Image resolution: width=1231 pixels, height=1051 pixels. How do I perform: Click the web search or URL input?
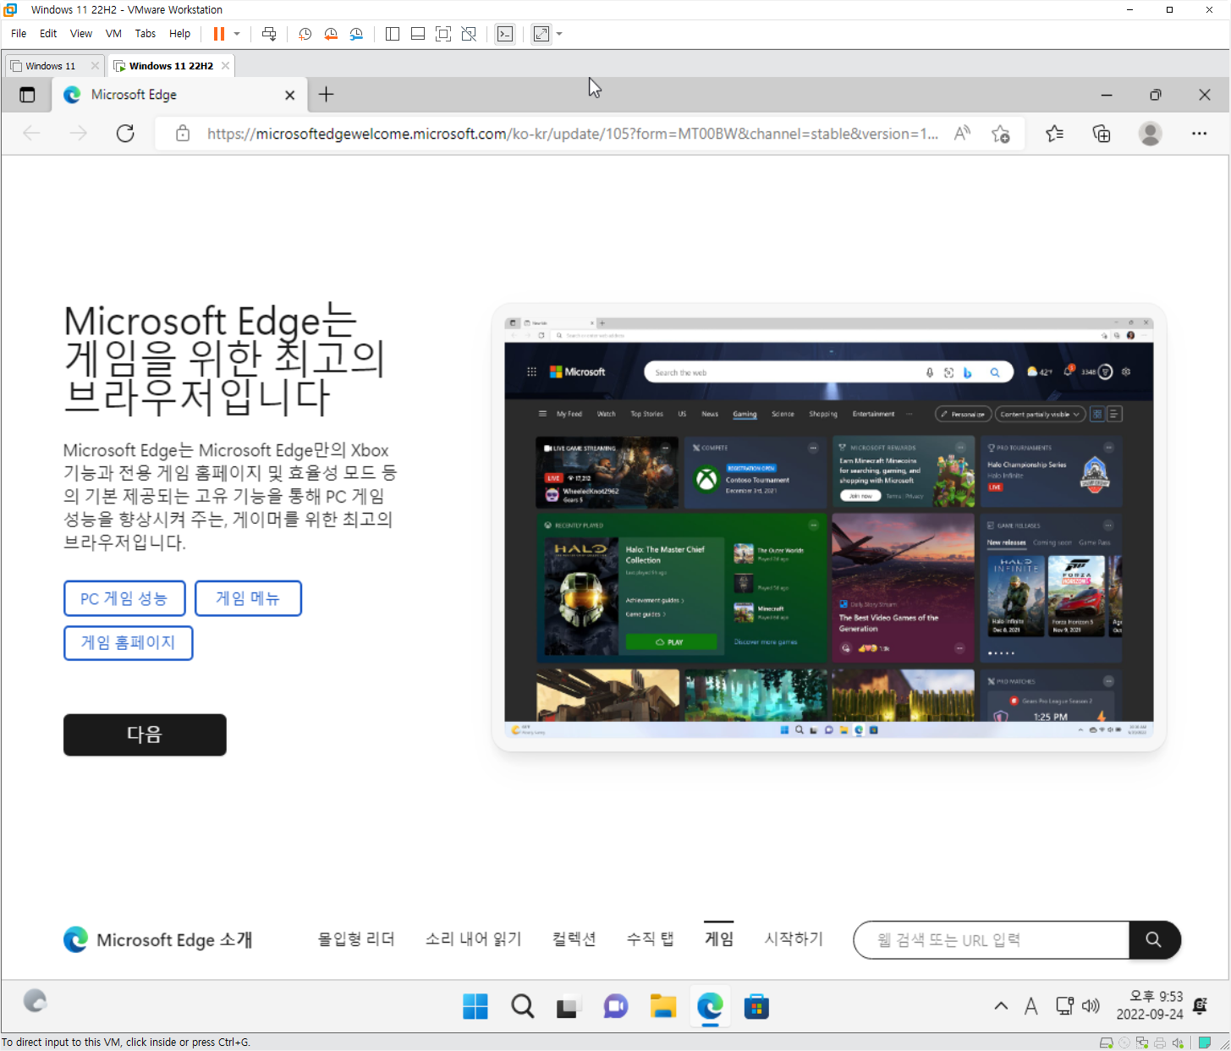tap(992, 940)
